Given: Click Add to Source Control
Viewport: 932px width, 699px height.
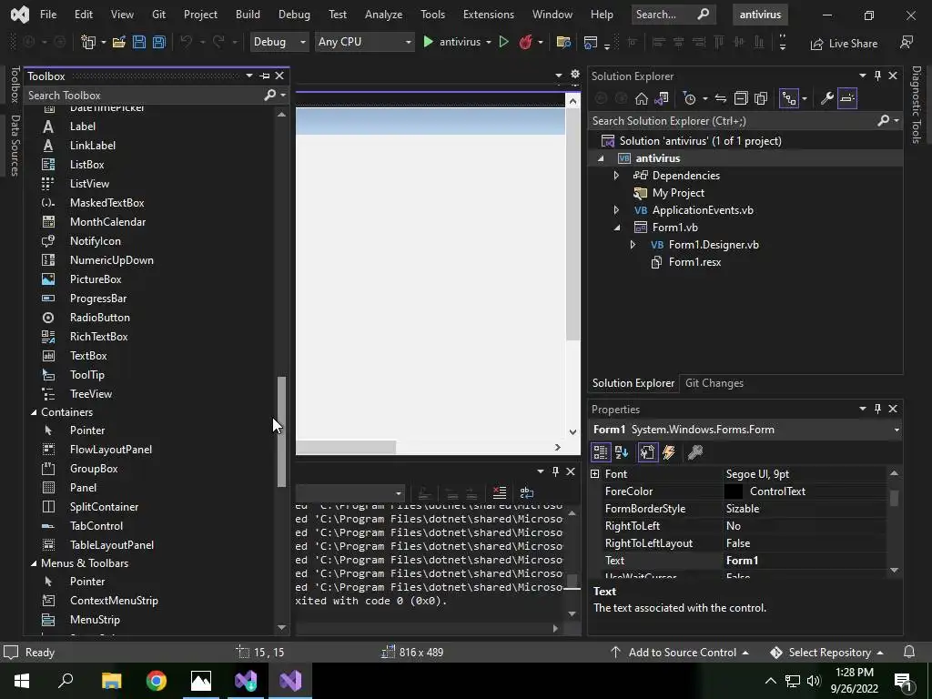Looking at the screenshot, I should (680, 652).
